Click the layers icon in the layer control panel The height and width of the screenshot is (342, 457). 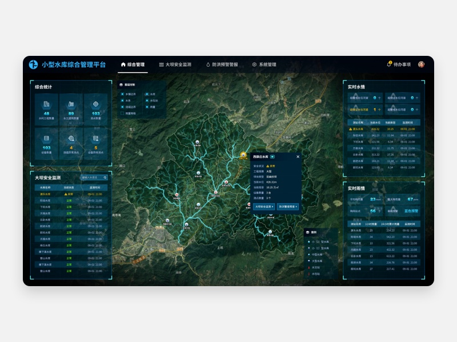(121, 84)
